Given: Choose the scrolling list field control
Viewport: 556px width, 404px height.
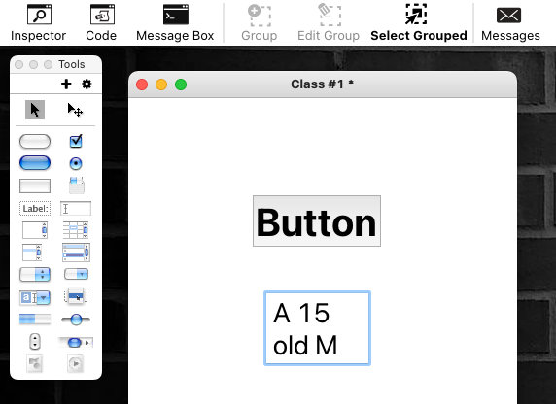Looking at the screenshot, I should pos(32,252).
